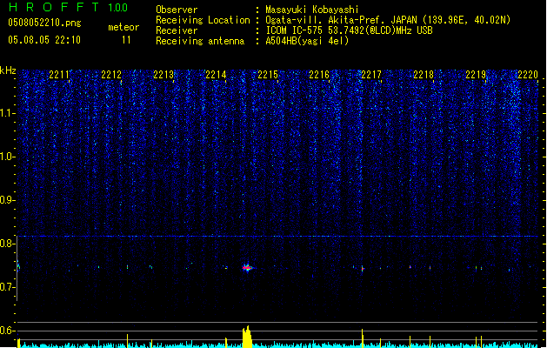Click the 2214 time marker
The width and height of the screenshot is (547, 348).
tap(216, 75)
